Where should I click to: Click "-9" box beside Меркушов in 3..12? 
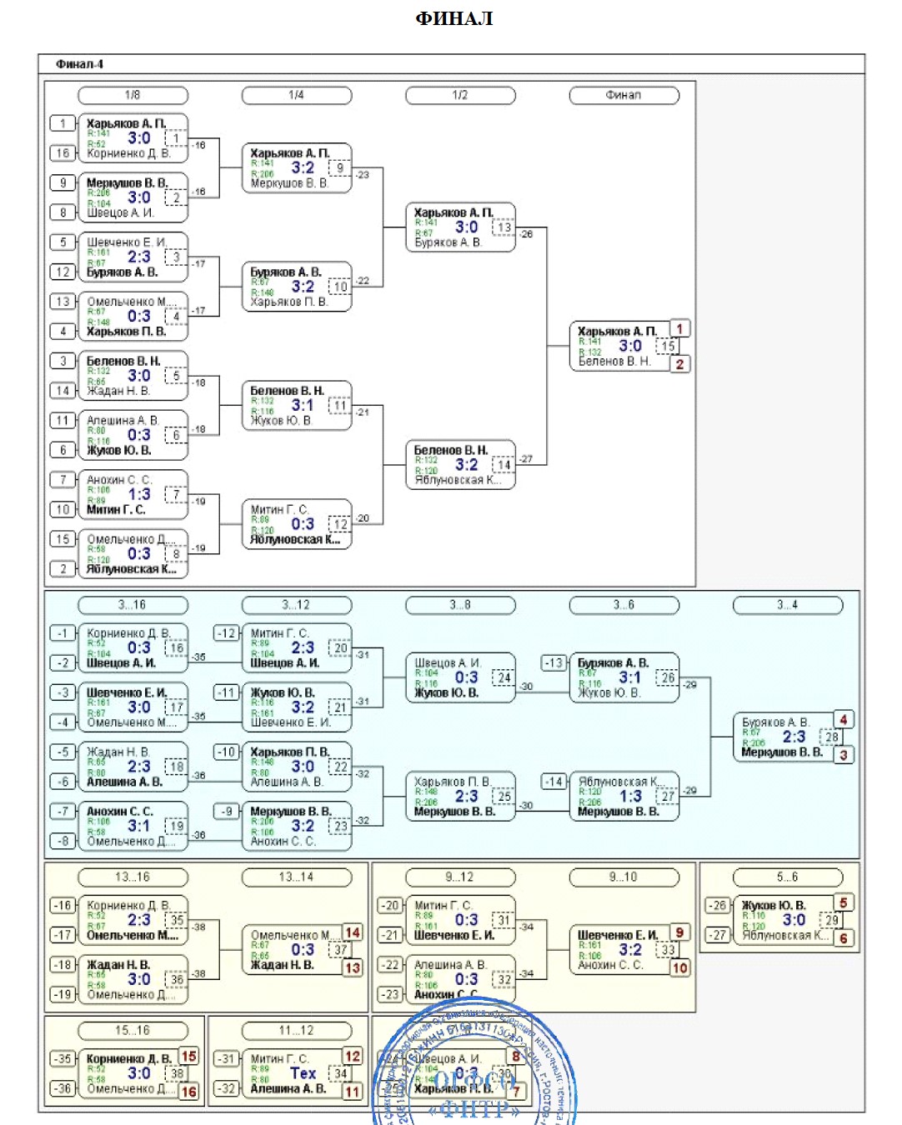tap(227, 812)
